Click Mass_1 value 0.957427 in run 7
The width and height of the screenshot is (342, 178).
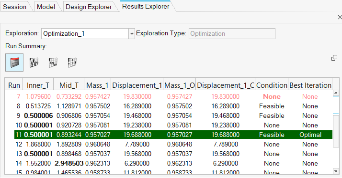coord(98,96)
